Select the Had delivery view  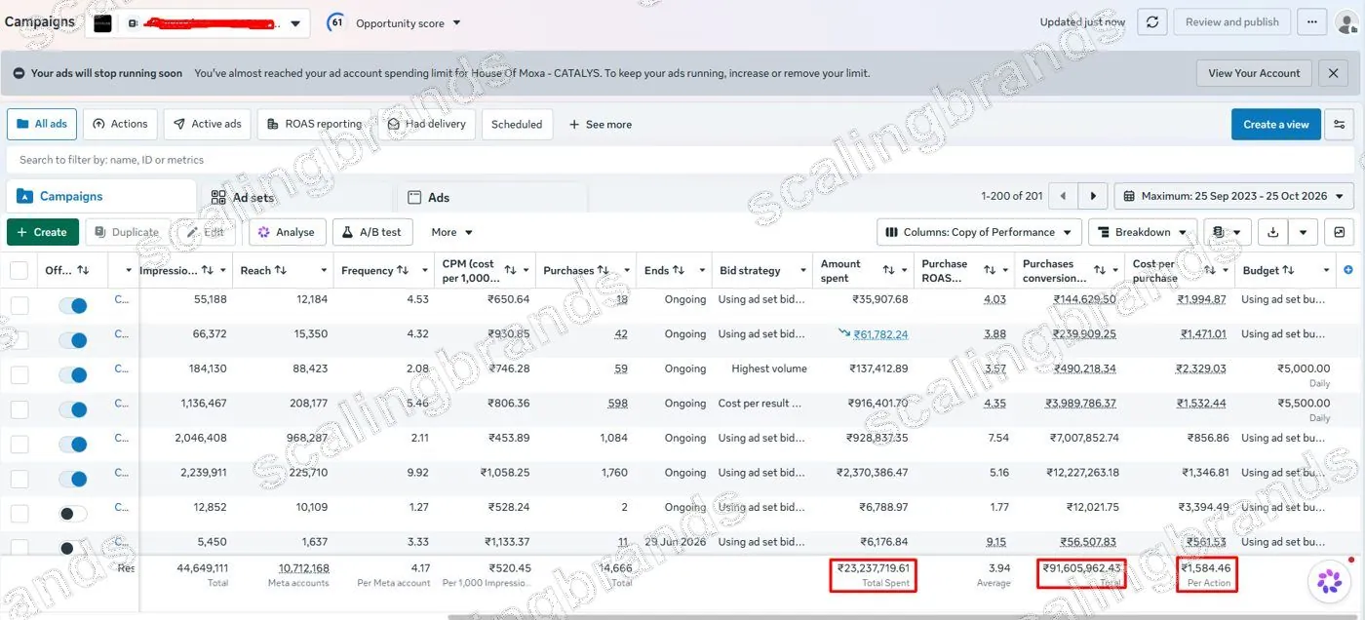pyautogui.click(x=426, y=124)
